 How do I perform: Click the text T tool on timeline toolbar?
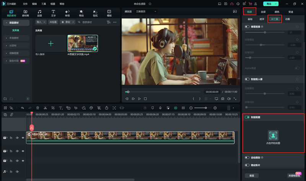61,108
